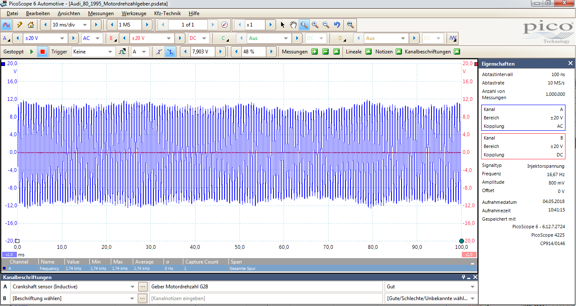The image size is (576, 306).
Task: Click the zoom-in magnifier icon
Action: click(315, 25)
